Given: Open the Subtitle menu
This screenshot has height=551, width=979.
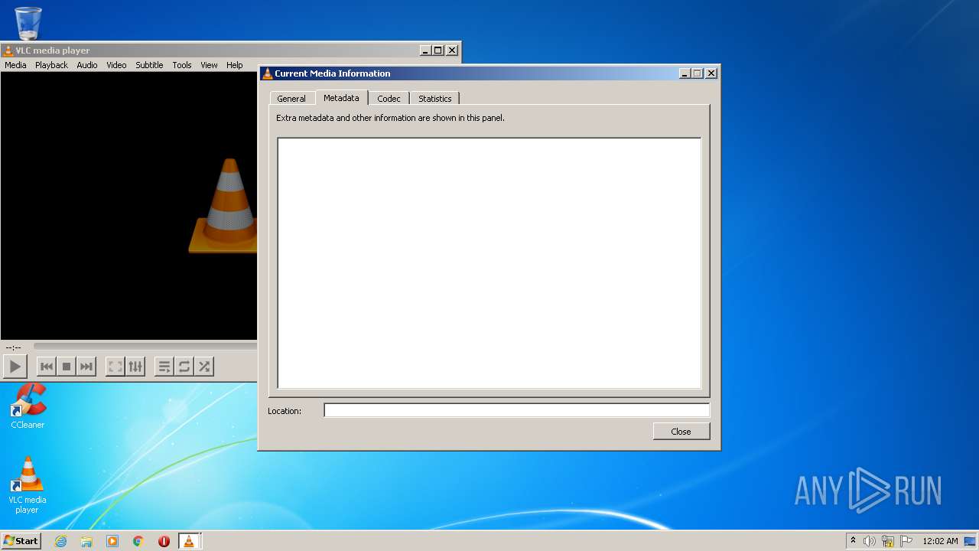Looking at the screenshot, I should (149, 65).
